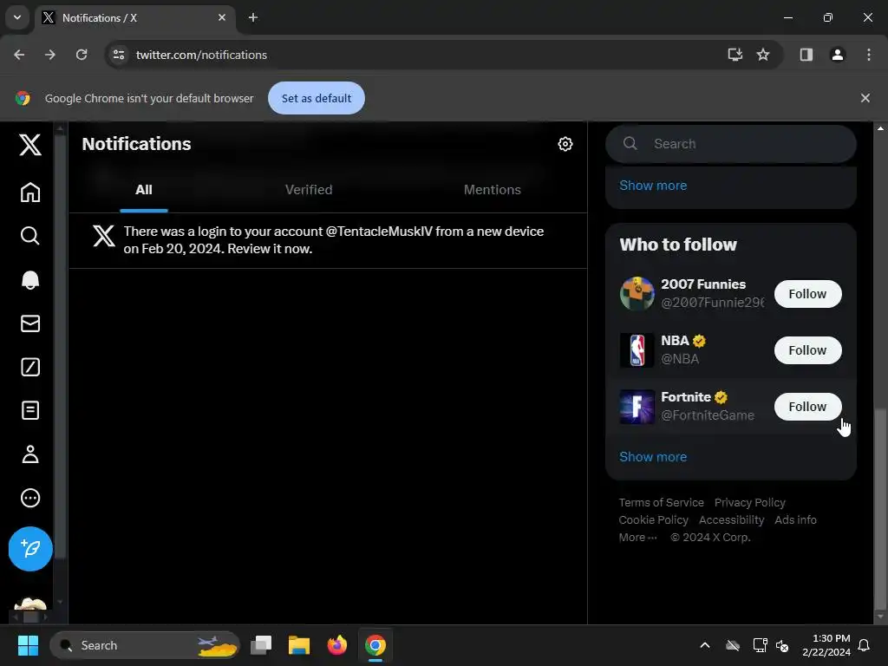Image resolution: width=888 pixels, height=666 pixels.
Task: Select the Notifications / X browser tab
Action: (135, 17)
